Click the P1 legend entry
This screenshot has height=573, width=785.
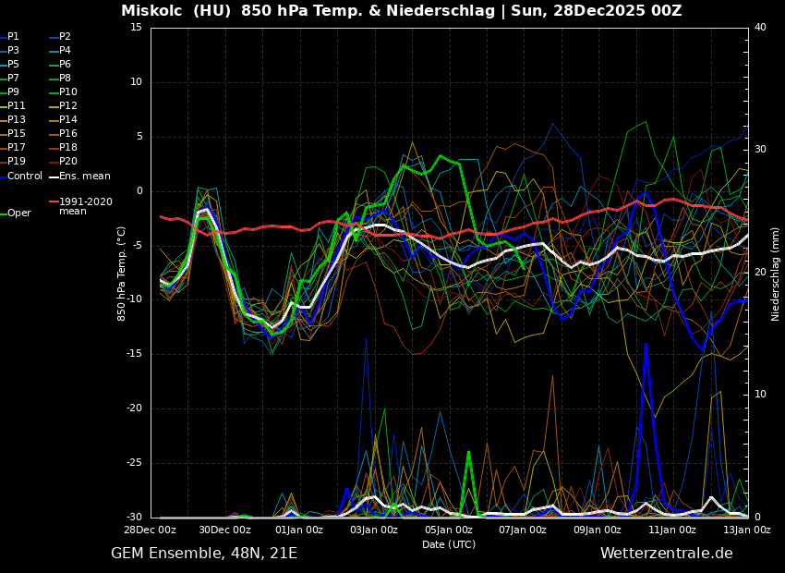pos(13,37)
